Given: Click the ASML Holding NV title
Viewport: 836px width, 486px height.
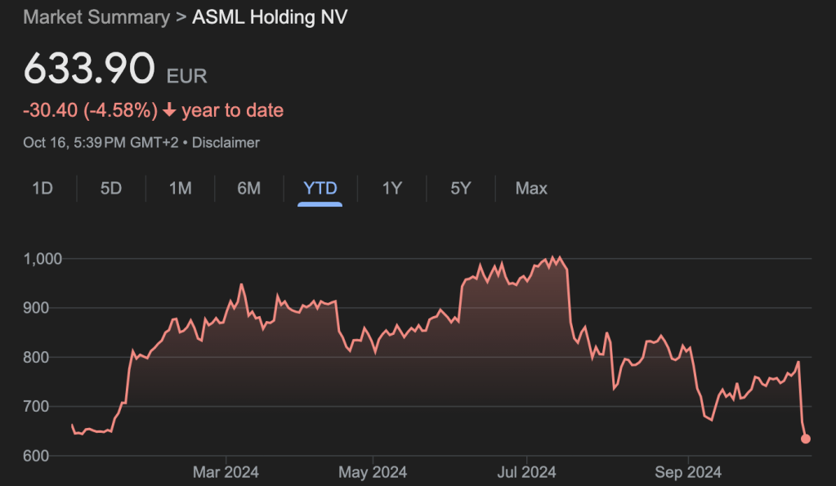Looking at the screenshot, I should click(270, 17).
